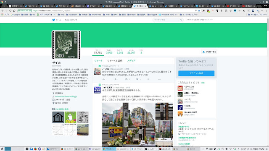Open the WordPress bookmarks folder
269x151 pixels.
pyautogui.click(x=95, y=15)
